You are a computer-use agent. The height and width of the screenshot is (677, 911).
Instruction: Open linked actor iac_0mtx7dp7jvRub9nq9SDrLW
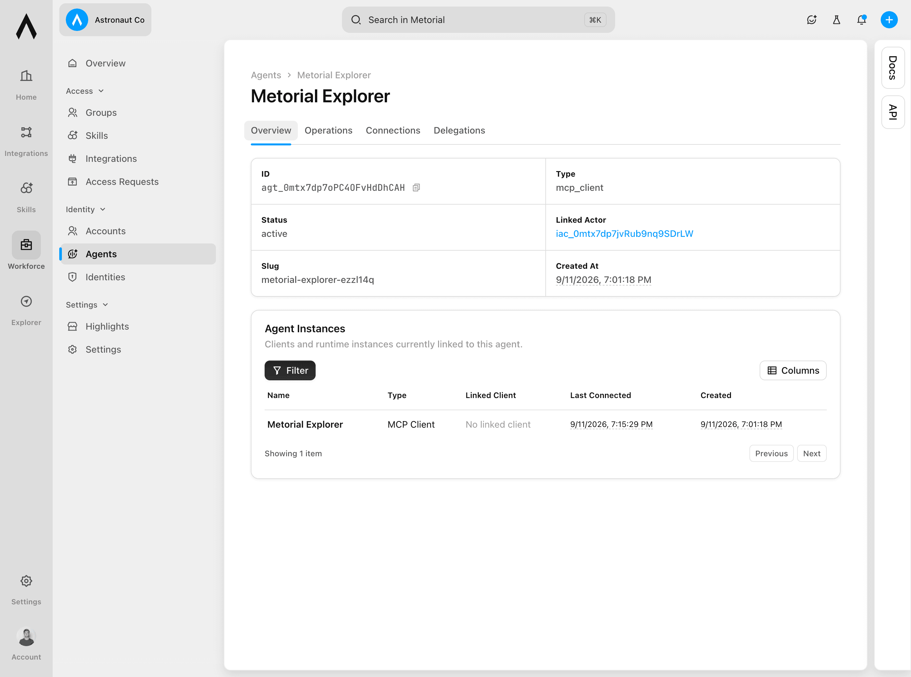tap(624, 234)
